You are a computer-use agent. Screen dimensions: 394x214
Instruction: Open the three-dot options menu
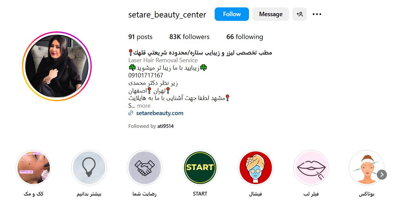tap(317, 14)
